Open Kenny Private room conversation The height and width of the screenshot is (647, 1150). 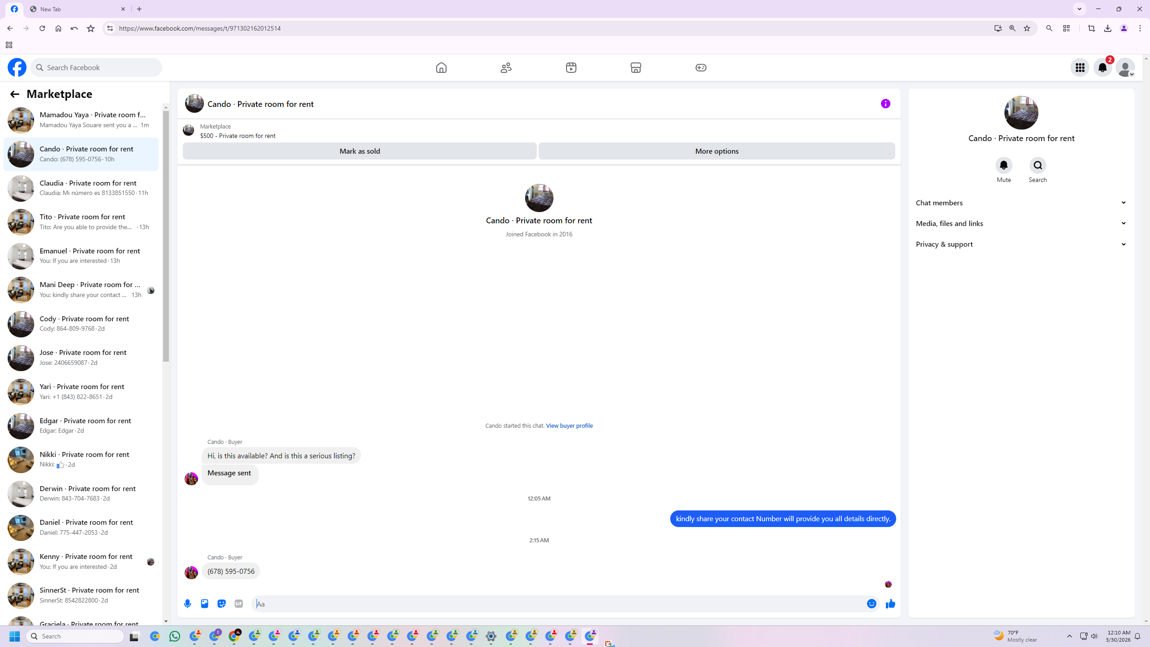coord(81,562)
